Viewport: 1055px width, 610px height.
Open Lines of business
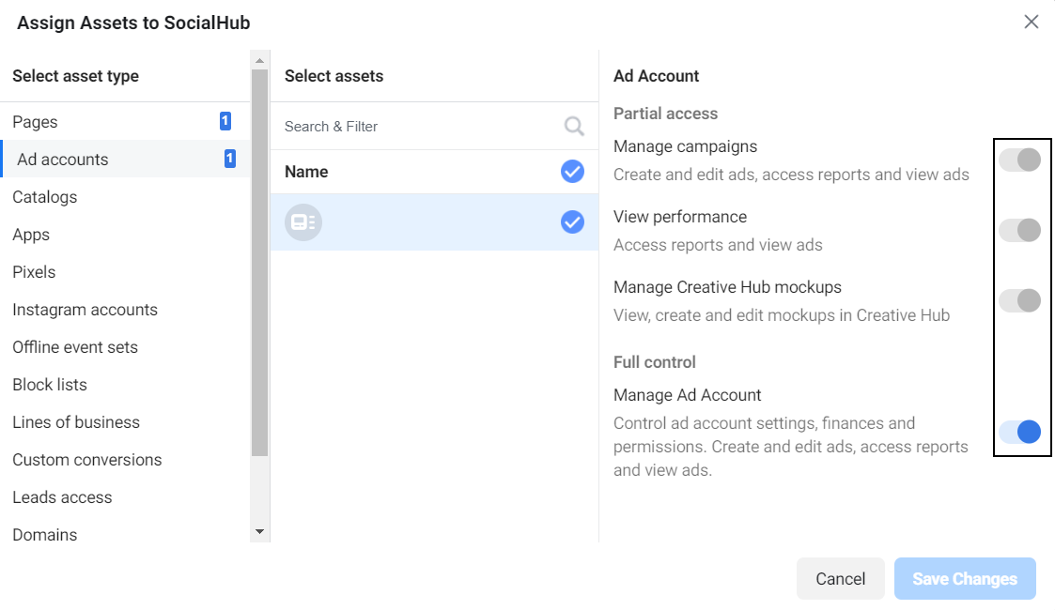tap(125, 422)
